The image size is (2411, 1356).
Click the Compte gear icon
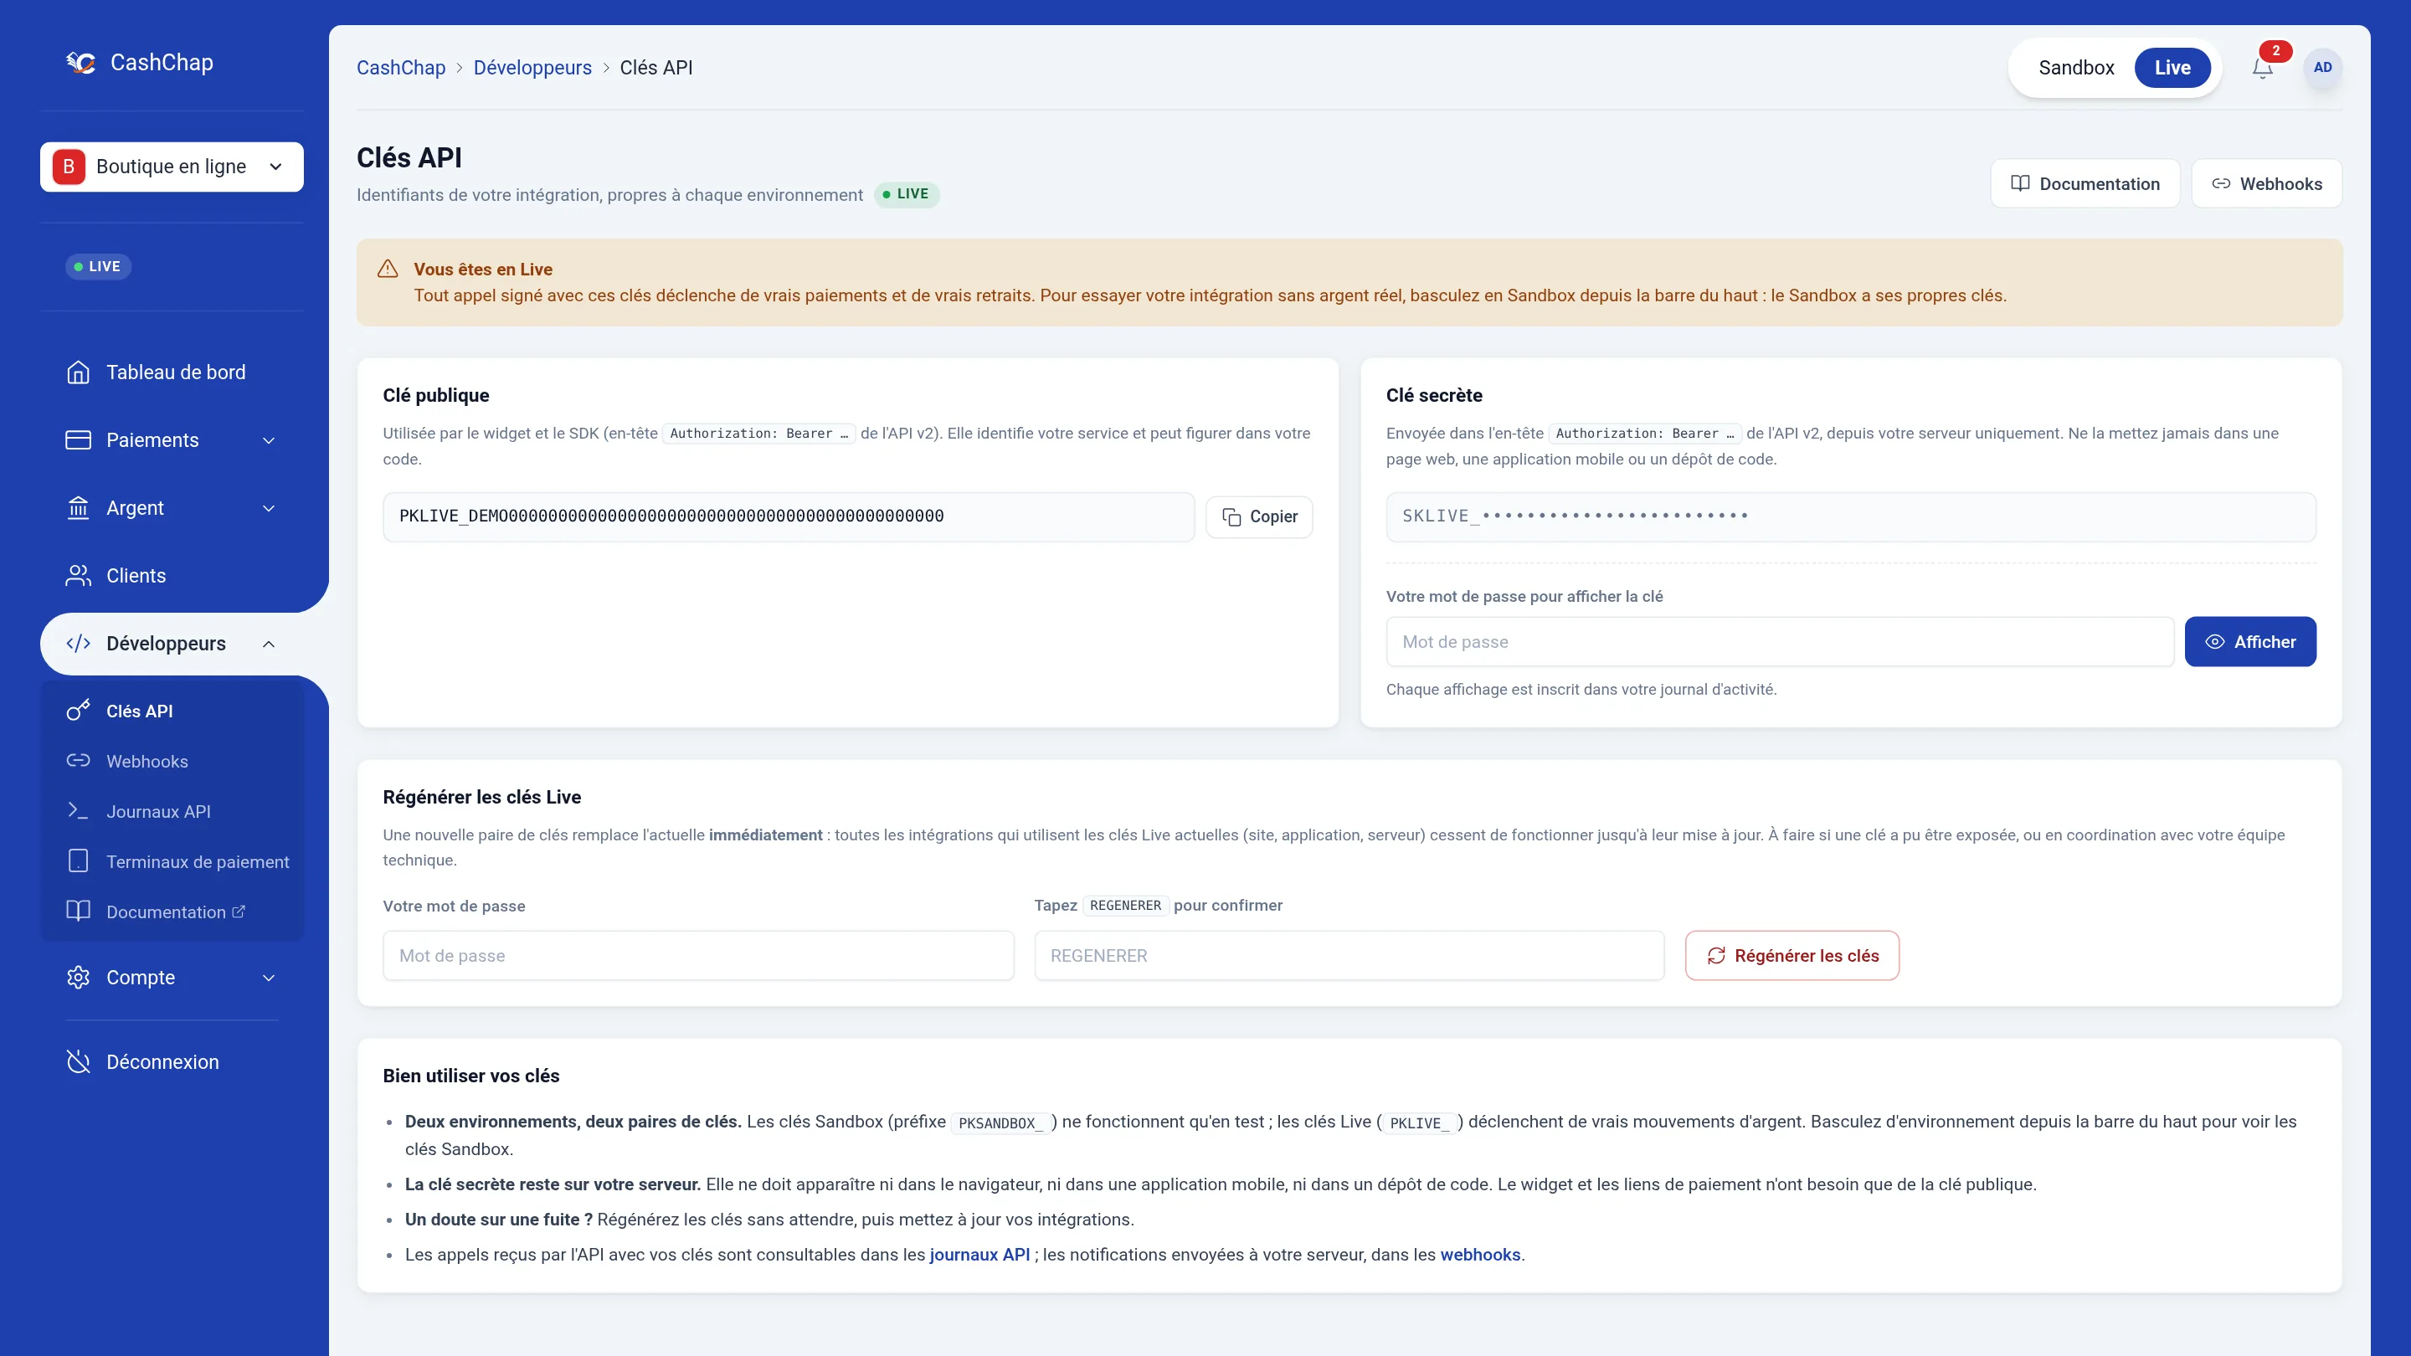[79, 977]
